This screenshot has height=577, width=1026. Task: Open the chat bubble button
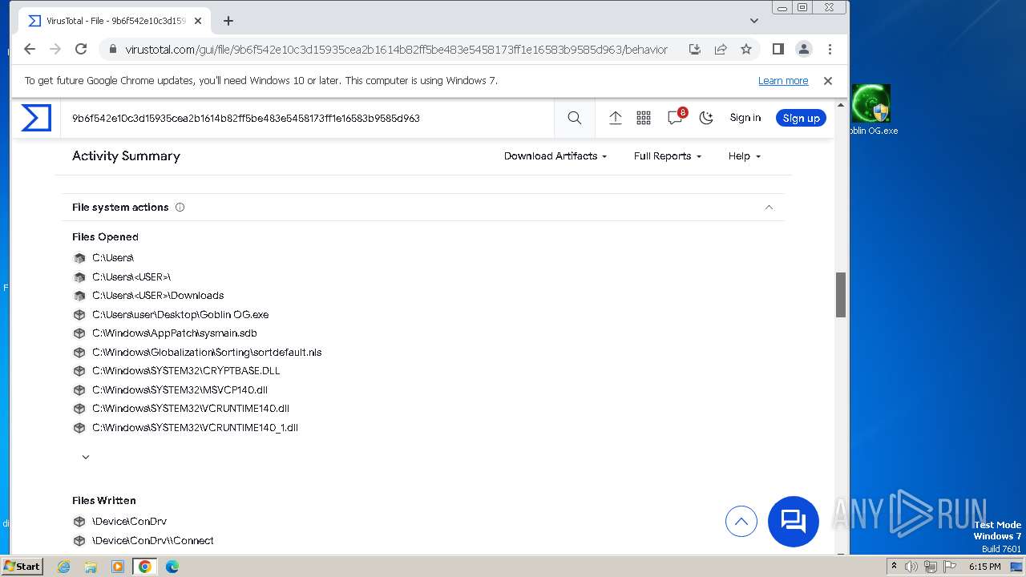coord(794,522)
